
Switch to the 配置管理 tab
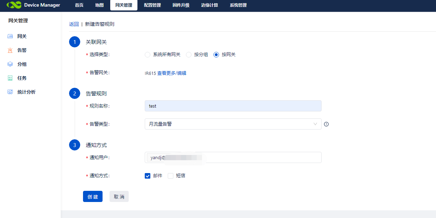152,5
